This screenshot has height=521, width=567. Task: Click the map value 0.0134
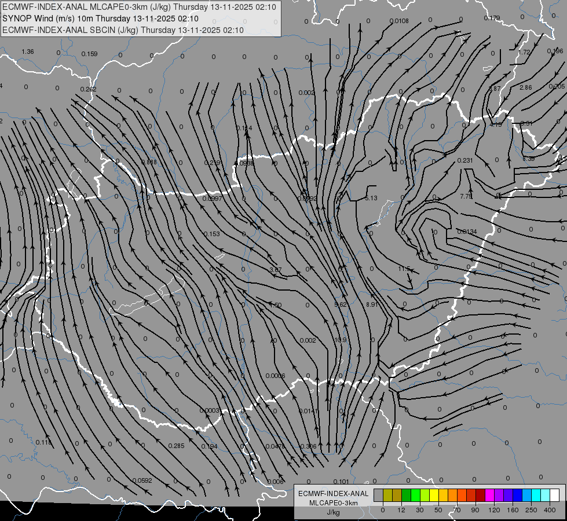pos(467,232)
